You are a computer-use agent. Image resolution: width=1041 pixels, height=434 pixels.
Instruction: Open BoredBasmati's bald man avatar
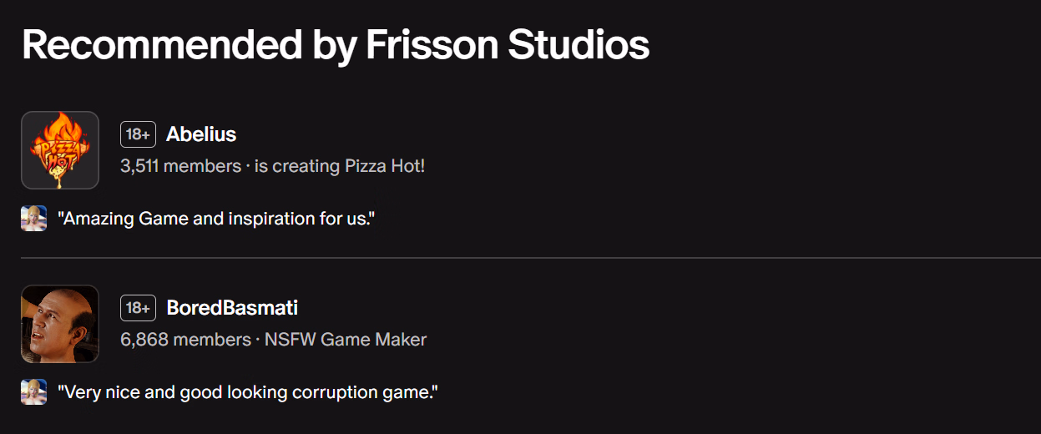coord(60,324)
